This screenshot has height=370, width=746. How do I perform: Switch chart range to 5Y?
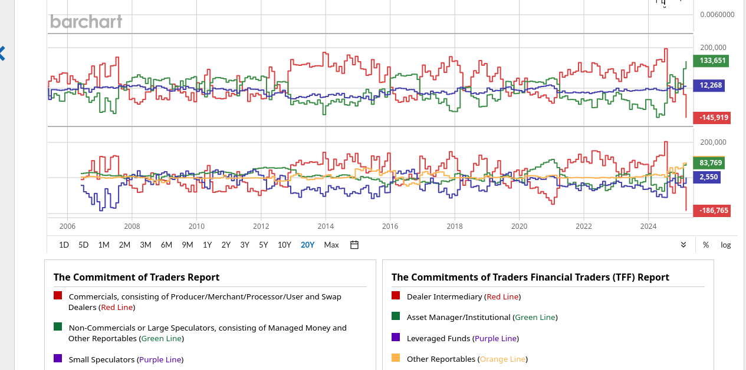coord(264,245)
